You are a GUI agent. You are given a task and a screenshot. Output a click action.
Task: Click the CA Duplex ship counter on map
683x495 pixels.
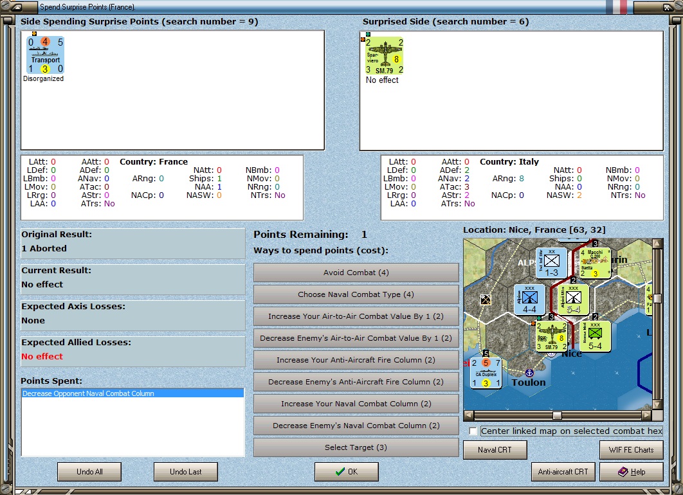coord(486,373)
